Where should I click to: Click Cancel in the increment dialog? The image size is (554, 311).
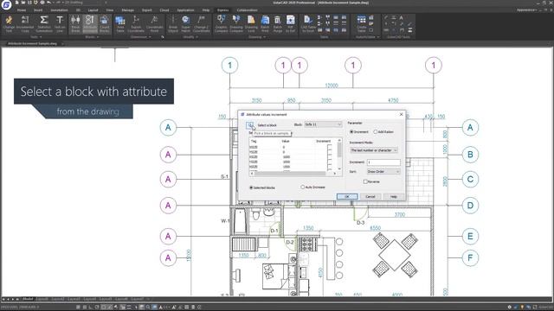[x=370, y=196]
